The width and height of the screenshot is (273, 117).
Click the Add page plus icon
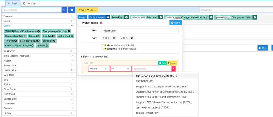[x=24, y=4]
